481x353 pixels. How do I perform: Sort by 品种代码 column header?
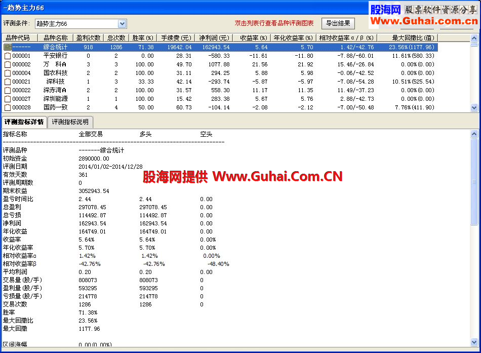click(x=20, y=38)
